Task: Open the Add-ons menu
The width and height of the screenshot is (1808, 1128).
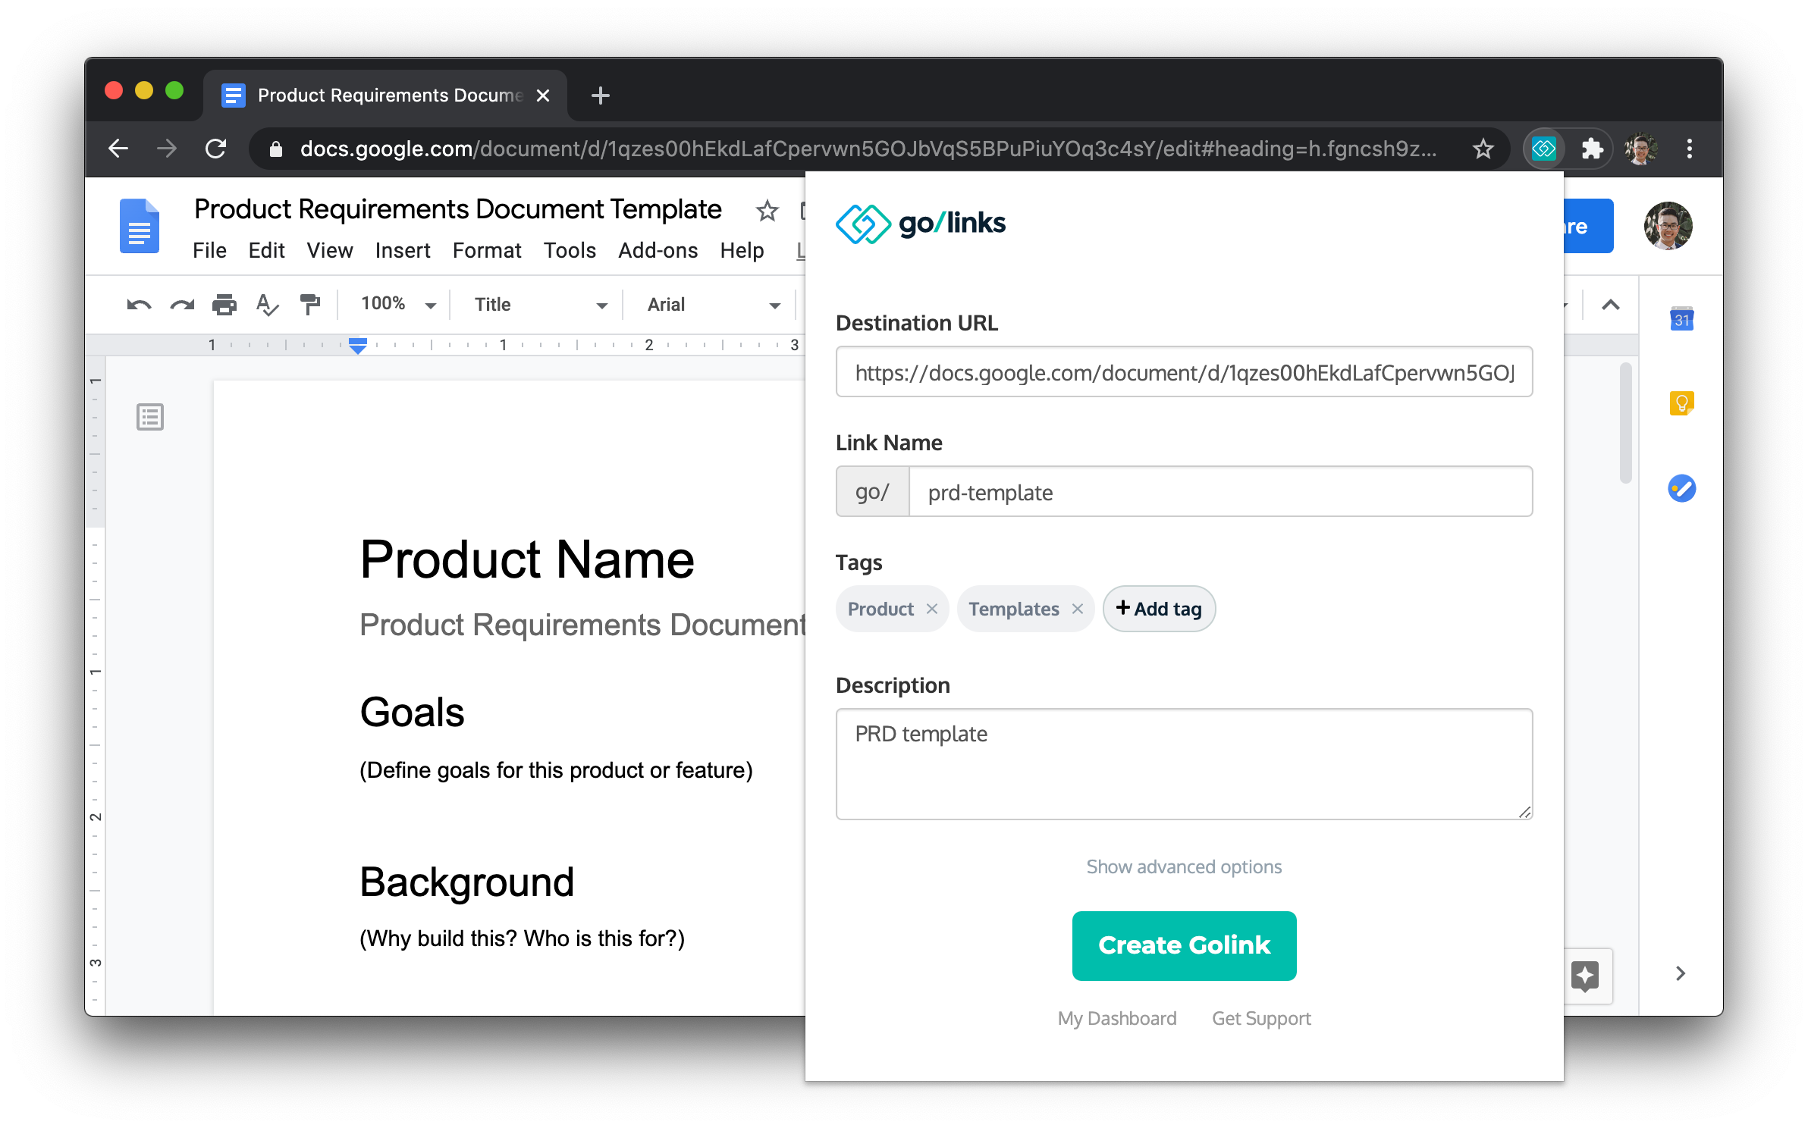Action: (x=658, y=251)
